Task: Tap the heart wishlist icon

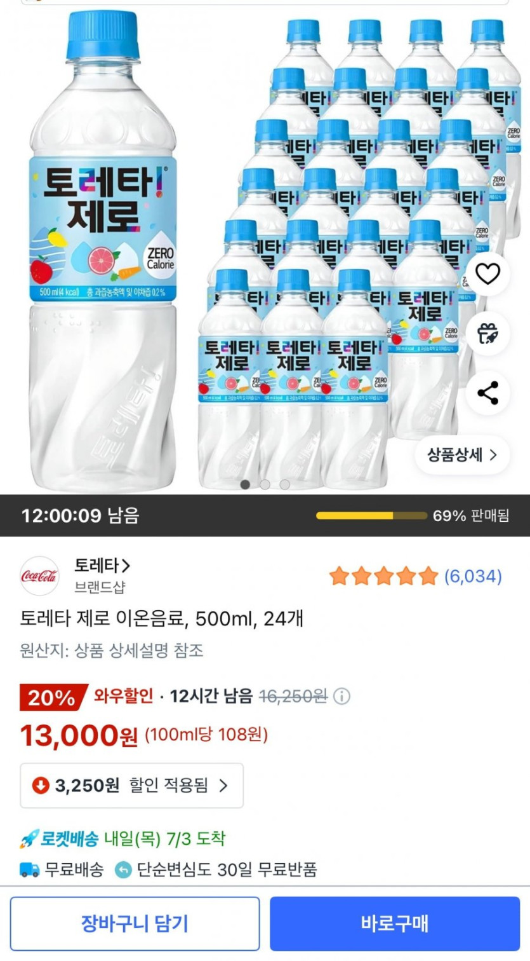Action: pyautogui.click(x=487, y=275)
